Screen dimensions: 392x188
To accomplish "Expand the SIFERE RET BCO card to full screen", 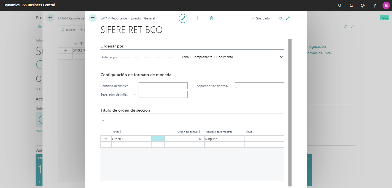I will tap(288, 18).
